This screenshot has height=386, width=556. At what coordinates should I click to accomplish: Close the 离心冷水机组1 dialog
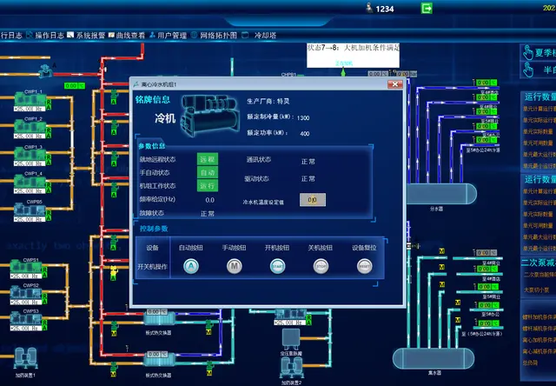(394, 84)
